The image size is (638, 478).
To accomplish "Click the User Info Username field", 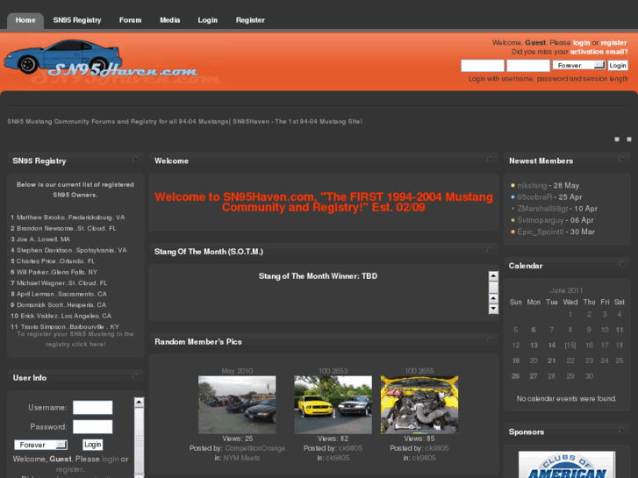I will coord(93,408).
